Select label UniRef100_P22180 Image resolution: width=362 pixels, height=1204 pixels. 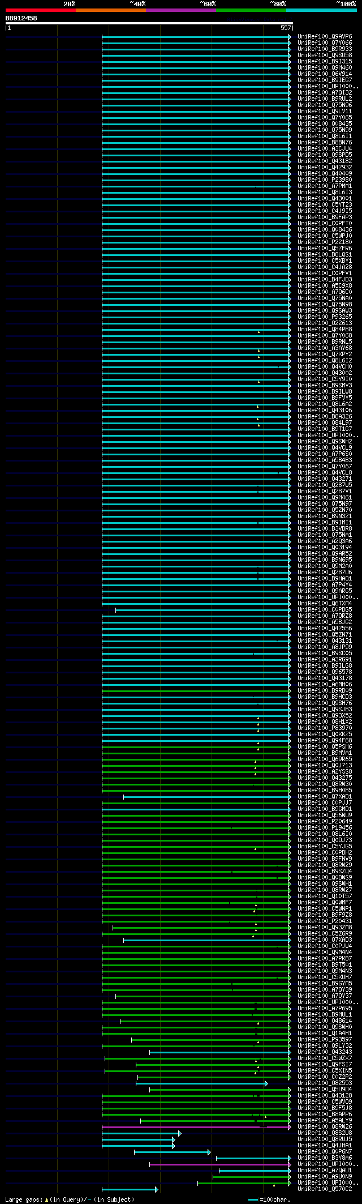[x=325, y=242]
